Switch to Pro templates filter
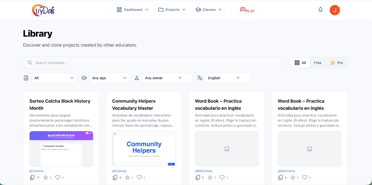372x185 pixels. [x=336, y=63]
